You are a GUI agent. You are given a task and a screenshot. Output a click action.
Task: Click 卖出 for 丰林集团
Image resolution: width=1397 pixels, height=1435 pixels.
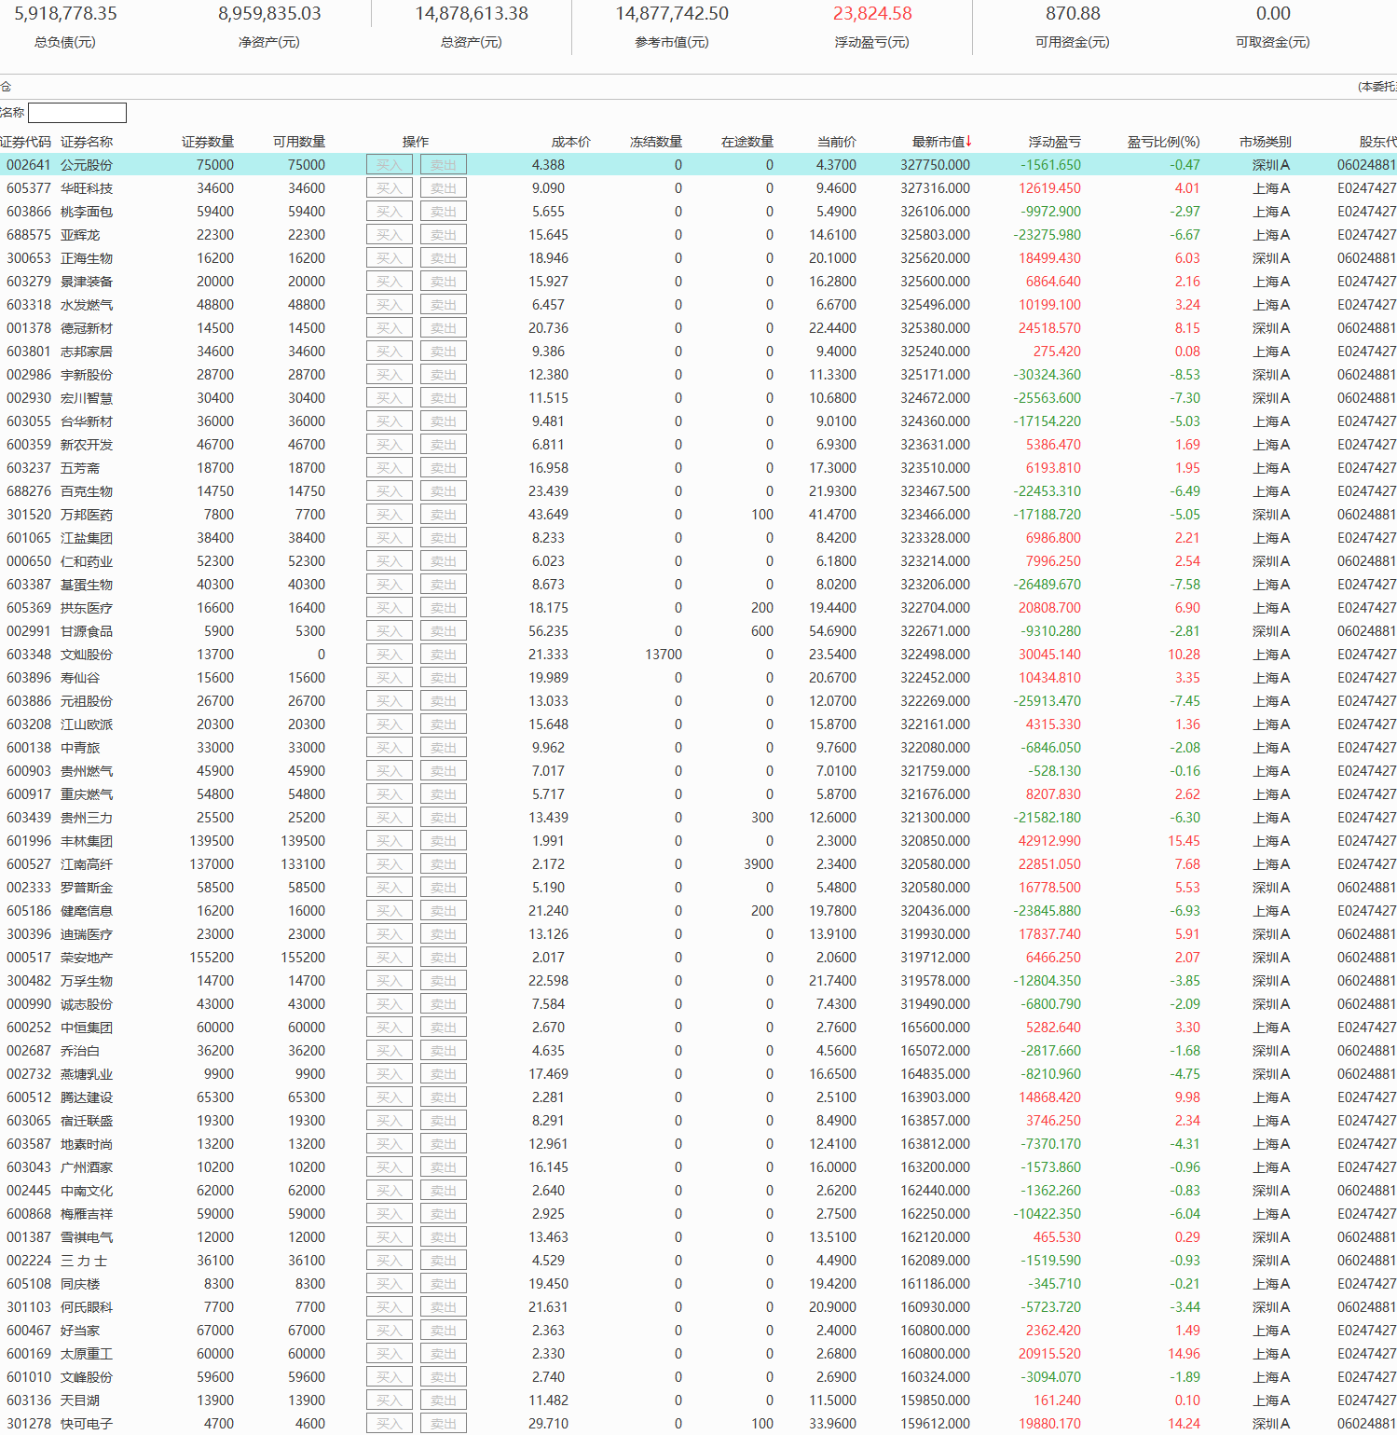point(444,841)
